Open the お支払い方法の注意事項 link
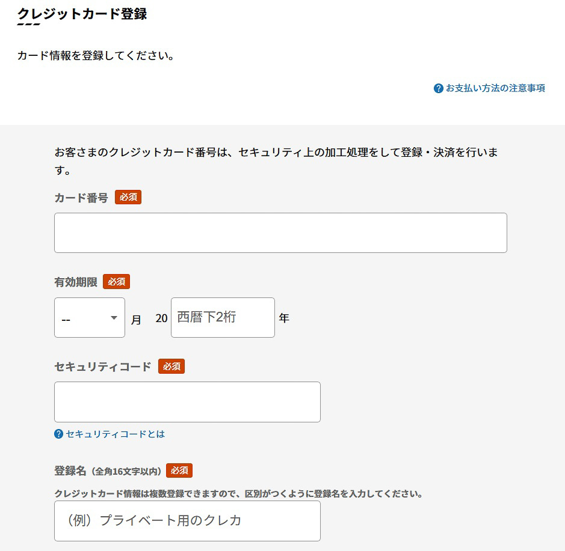 [x=494, y=88]
